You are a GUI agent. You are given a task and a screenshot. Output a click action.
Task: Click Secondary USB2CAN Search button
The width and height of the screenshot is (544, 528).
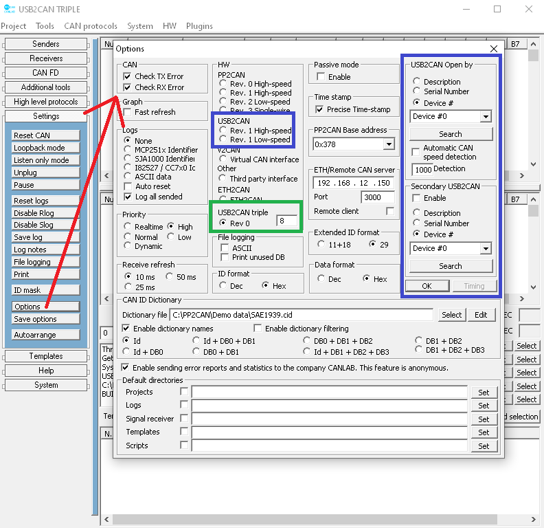click(x=451, y=266)
